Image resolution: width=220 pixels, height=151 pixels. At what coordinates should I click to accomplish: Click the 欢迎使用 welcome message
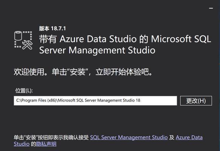[83, 72]
